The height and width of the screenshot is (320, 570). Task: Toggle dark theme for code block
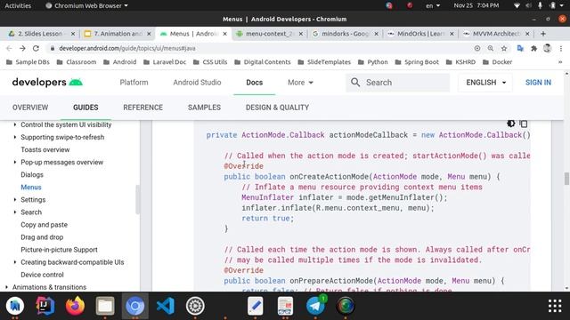point(510,124)
